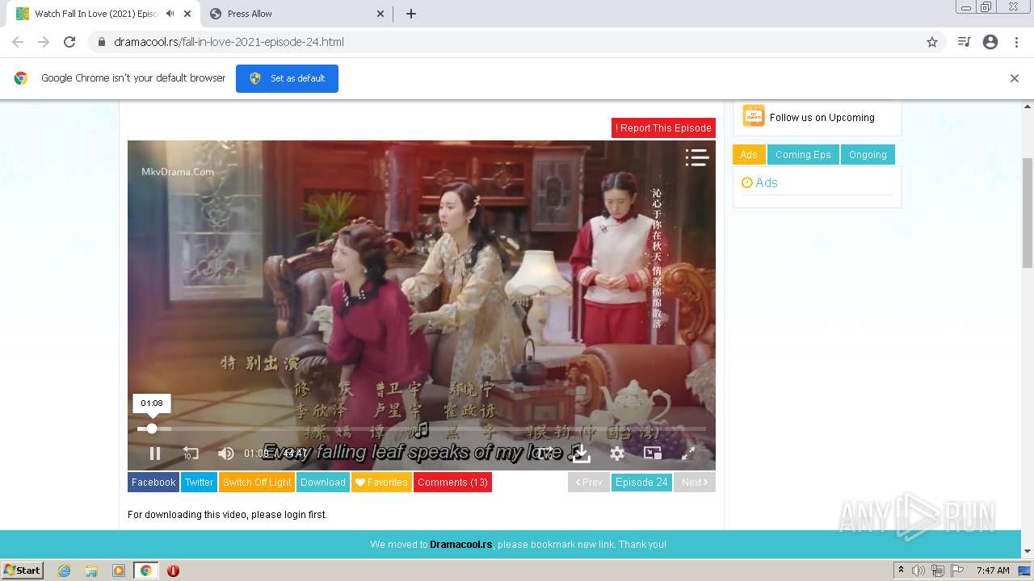Open a new browser tab
Viewport: 1034px width, 581px height.
coord(410,14)
